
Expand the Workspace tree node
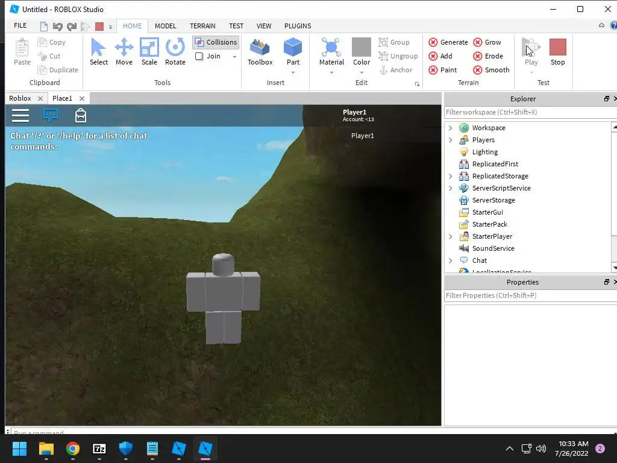[x=451, y=128]
